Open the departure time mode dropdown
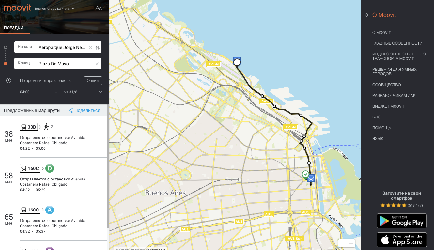434x250 pixels. click(46, 81)
